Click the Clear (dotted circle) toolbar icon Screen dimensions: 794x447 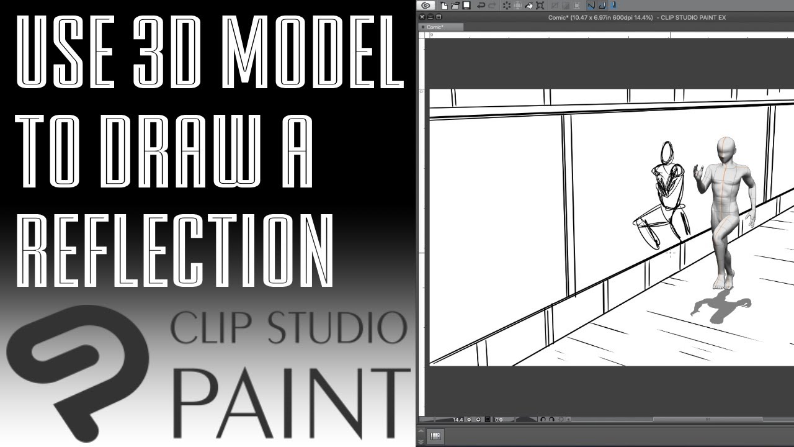[507, 6]
